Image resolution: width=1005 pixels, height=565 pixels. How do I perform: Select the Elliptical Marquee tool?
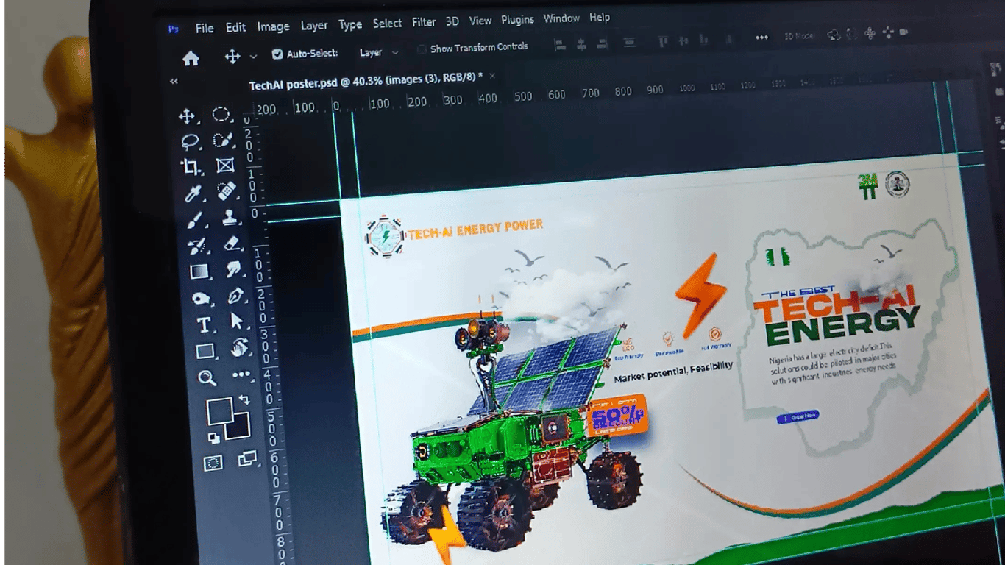[221, 115]
